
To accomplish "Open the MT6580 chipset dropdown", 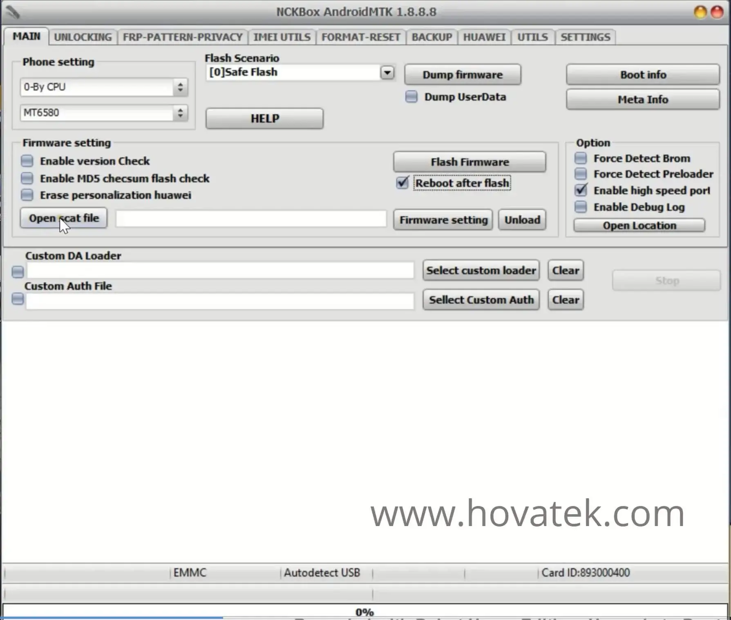I will (180, 113).
